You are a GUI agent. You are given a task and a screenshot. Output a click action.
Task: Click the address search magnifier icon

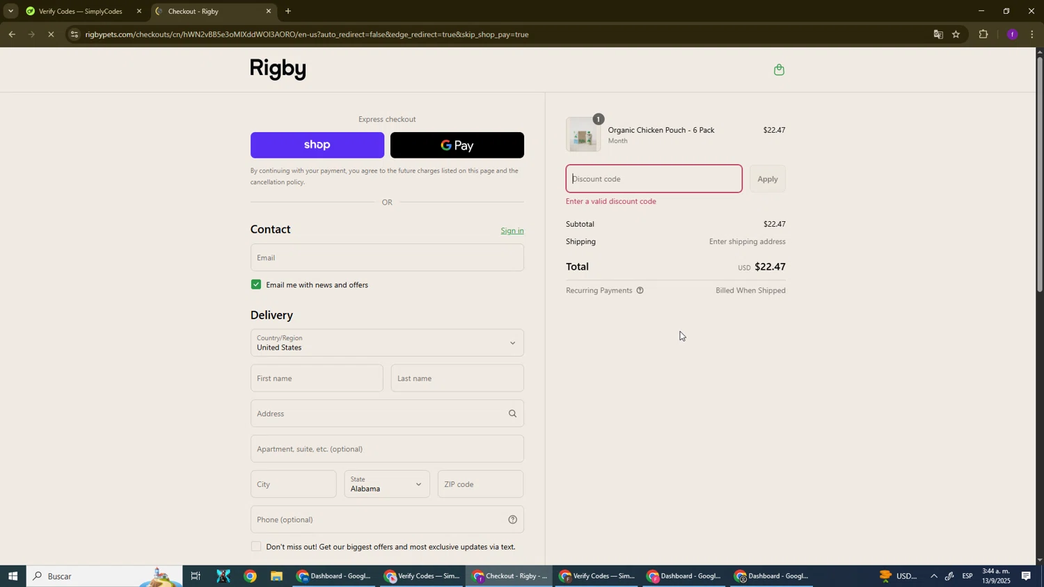(512, 414)
